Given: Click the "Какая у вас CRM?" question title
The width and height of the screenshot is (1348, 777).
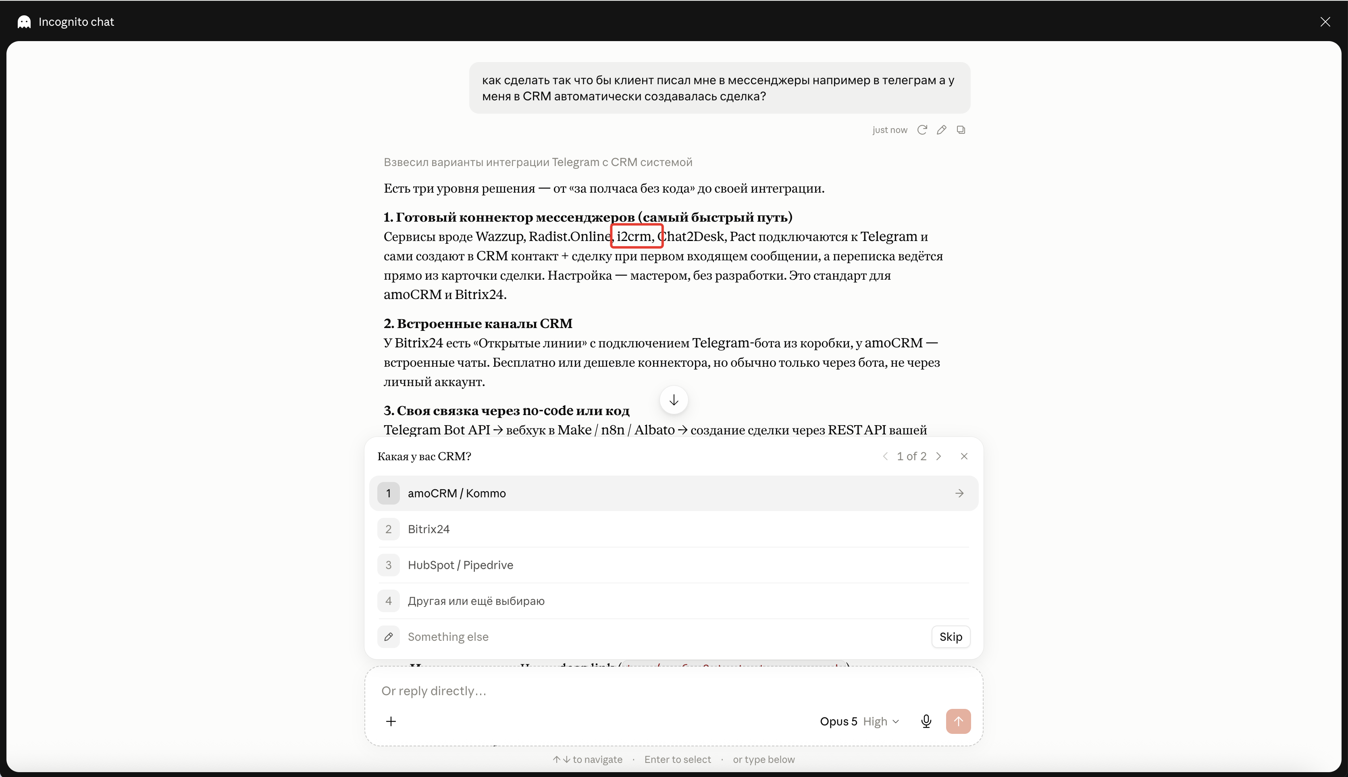Looking at the screenshot, I should coord(424,456).
